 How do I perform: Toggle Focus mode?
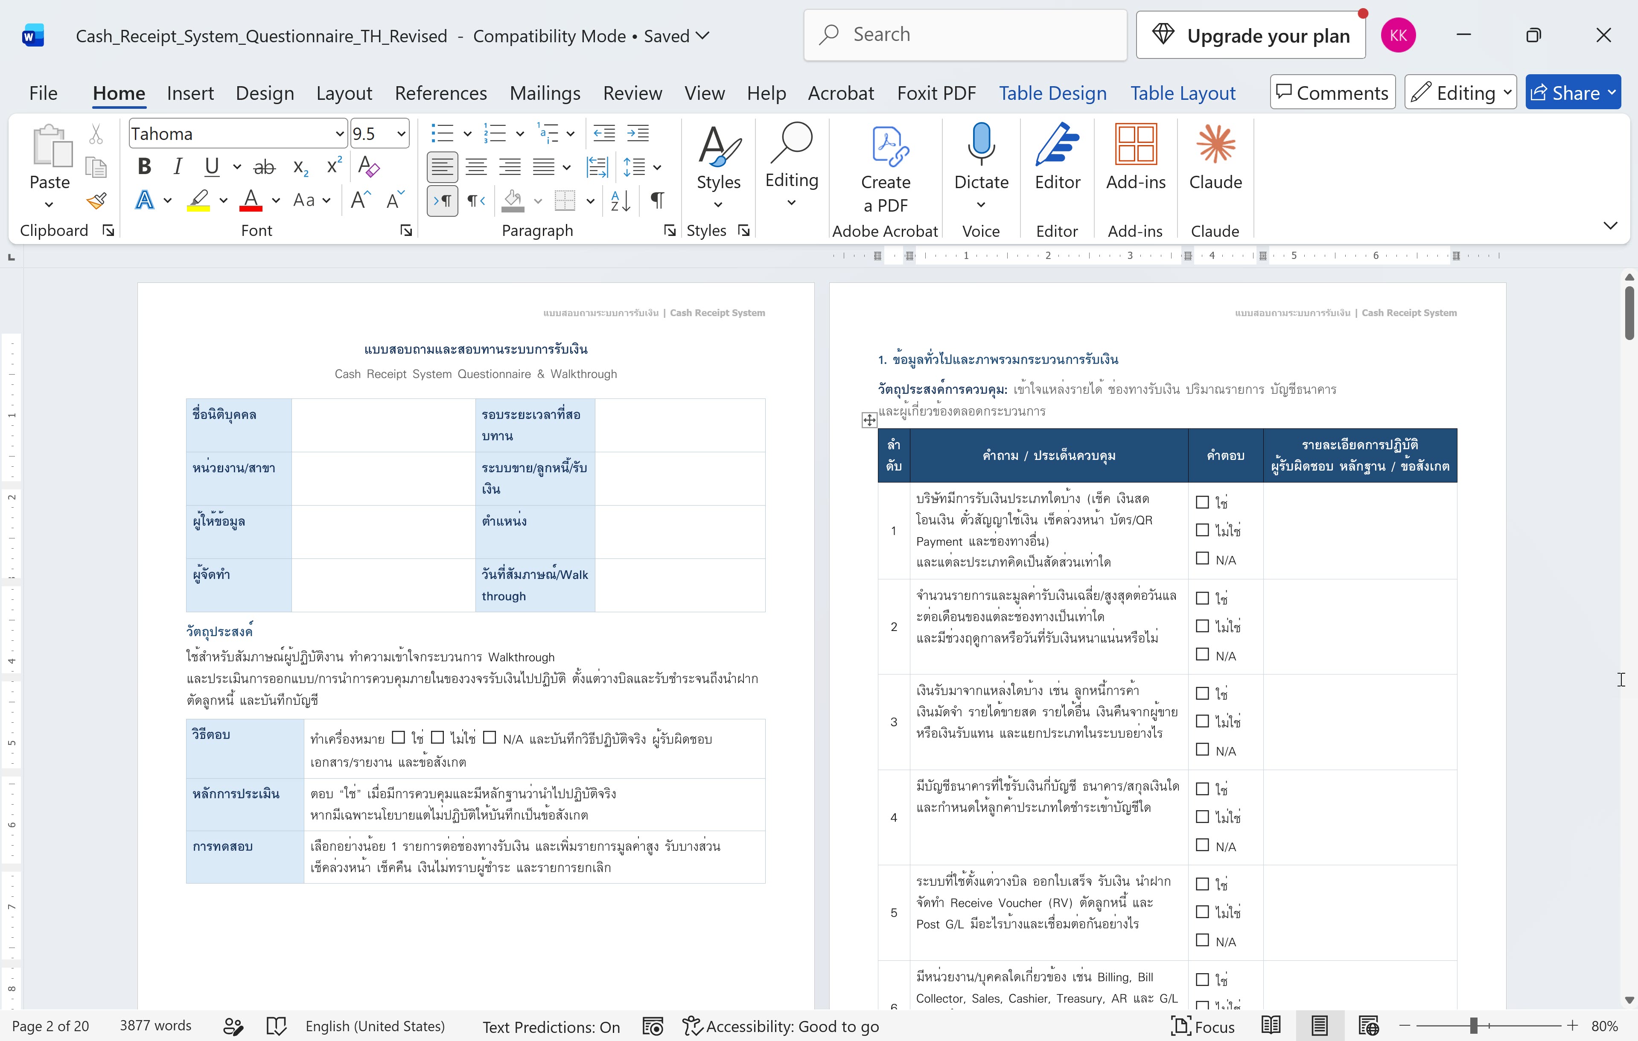point(1202,1026)
